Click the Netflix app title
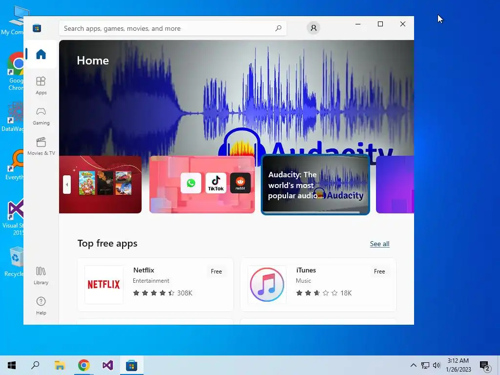500x375 pixels. (144, 270)
